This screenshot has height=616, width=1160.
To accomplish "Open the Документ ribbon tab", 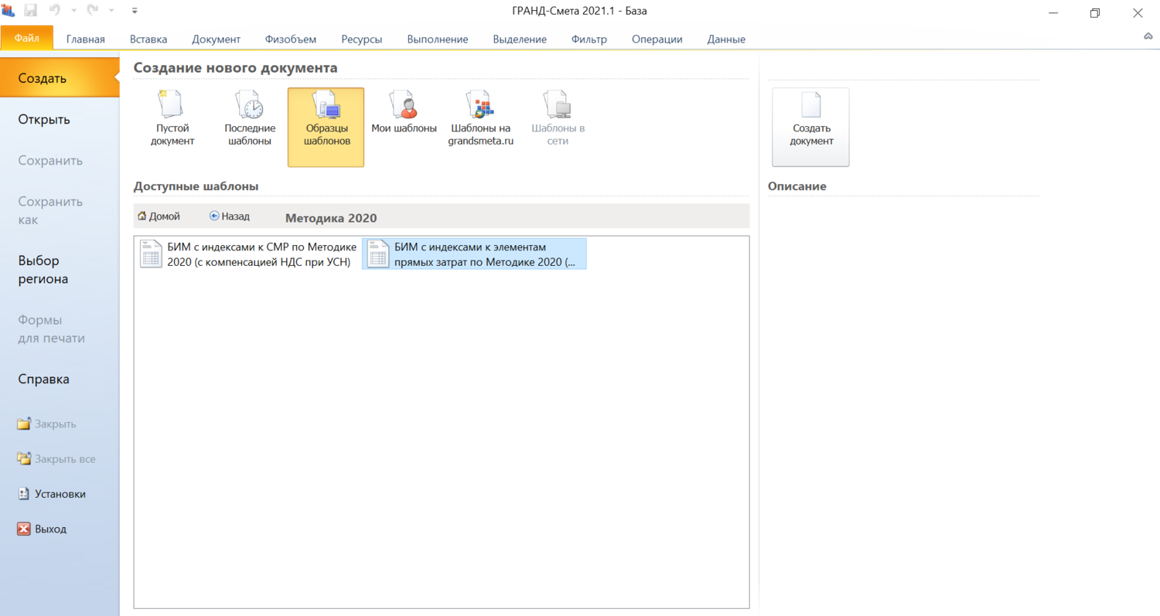I will (x=217, y=39).
